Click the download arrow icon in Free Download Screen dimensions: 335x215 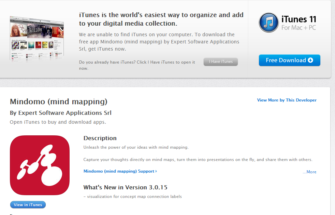click(x=310, y=60)
